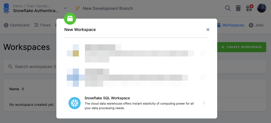Go to the Jobs tab
271x123 pixels.
pyautogui.click(x=256, y=25)
